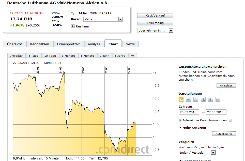Click the info icon beside Interaktive Kursinformationen
Viewport: 245px width, 161px height.
[230, 120]
